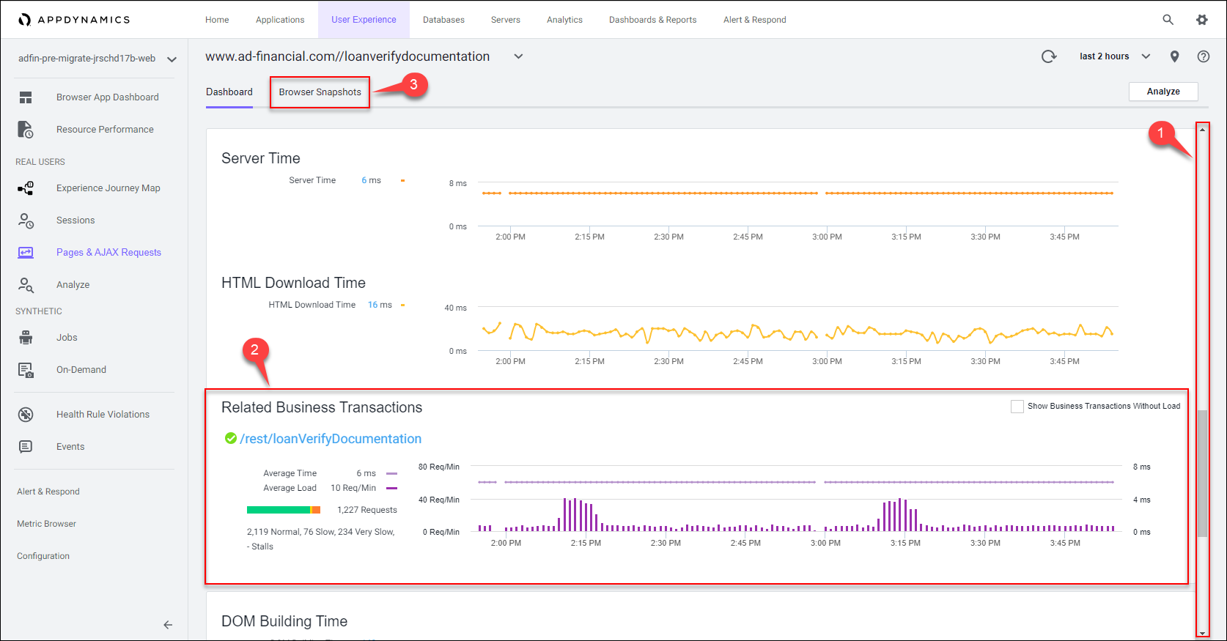Click the vertical scrollbar thumb
Viewport: 1227px width, 641px height.
tap(1201, 473)
